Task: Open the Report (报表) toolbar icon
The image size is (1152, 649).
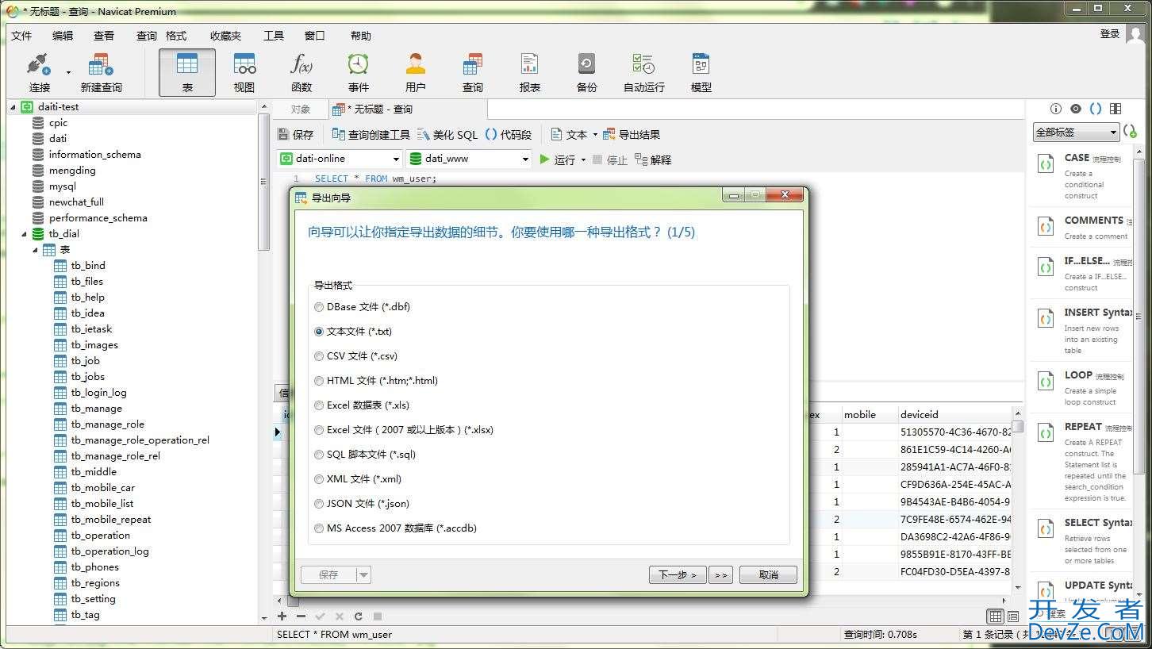Action: pyautogui.click(x=530, y=73)
